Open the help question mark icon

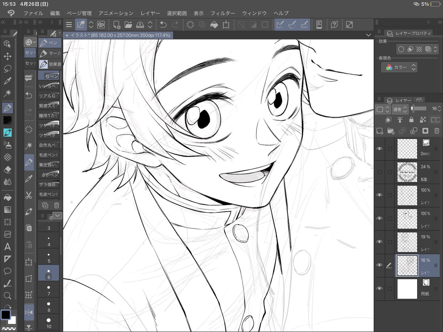(x=334, y=25)
